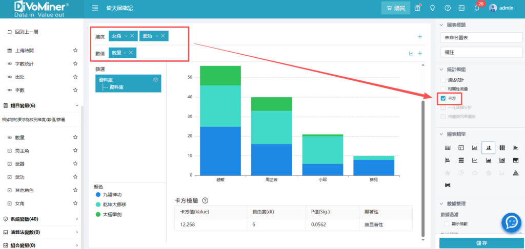Check the 相關性測量 option
The image size is (525, 249).
[443, 89]
